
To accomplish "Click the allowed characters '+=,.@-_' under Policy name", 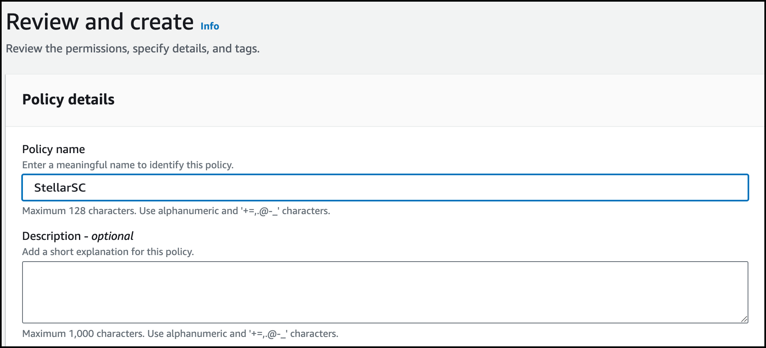I will 260,211.
